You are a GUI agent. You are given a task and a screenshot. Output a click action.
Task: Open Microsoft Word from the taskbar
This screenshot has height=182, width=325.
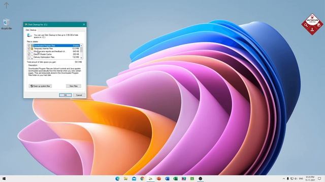coord(167,178)
